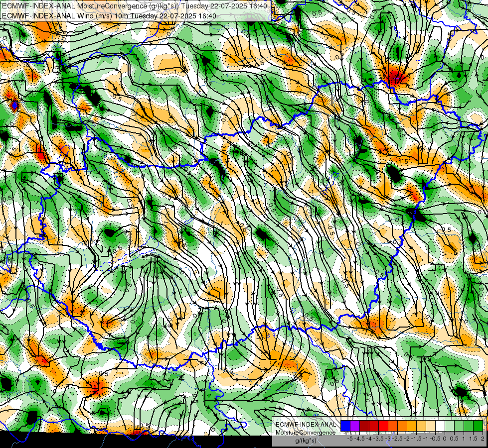Click the -3 tick value on the legend

coord(388,439)
